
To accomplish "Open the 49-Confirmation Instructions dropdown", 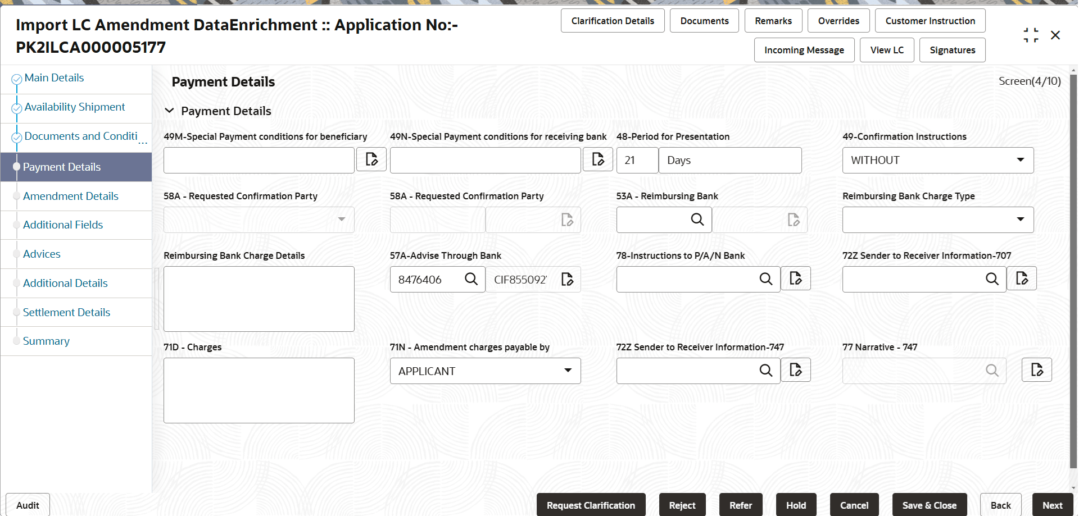I will (1020, 160).
